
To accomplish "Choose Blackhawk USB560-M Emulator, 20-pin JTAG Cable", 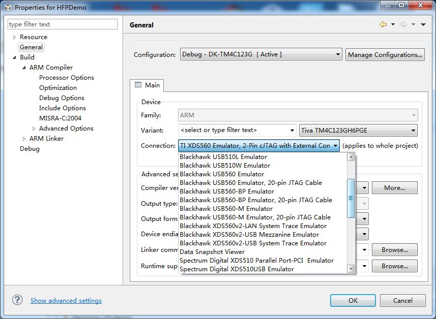I will 263,217.
